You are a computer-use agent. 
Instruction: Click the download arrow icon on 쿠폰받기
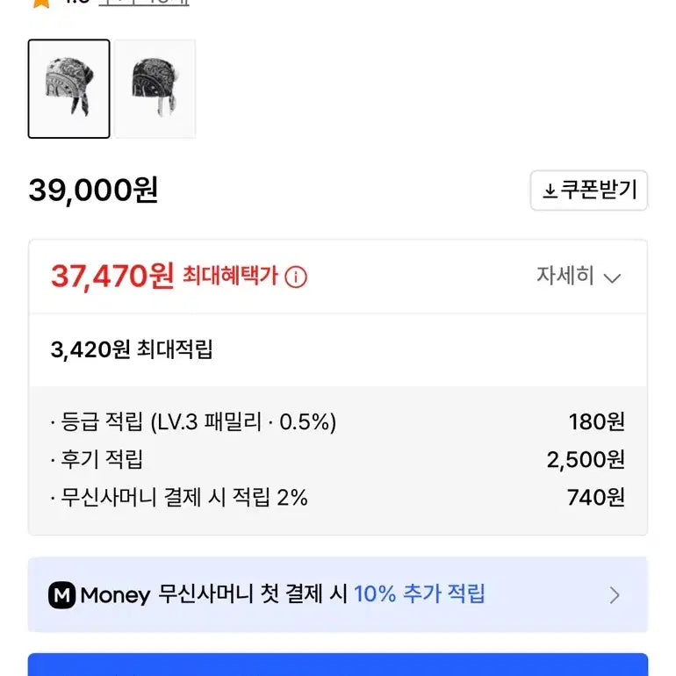tap(550, 191)
